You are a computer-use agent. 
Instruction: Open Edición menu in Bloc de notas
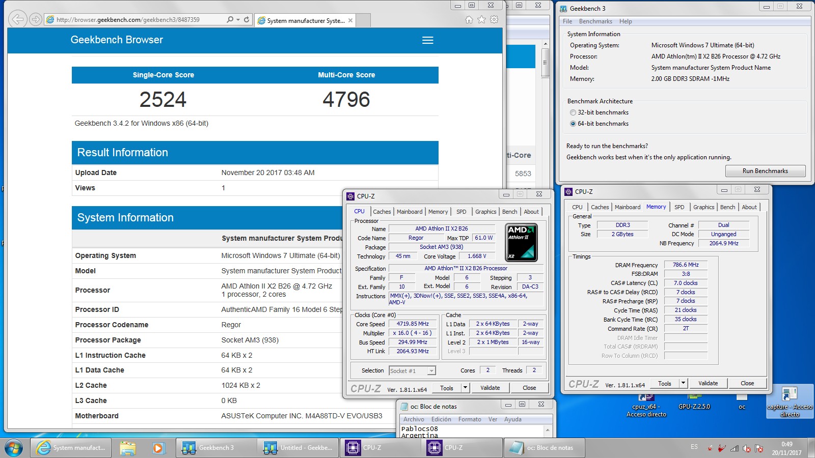[x=441, y=419]
